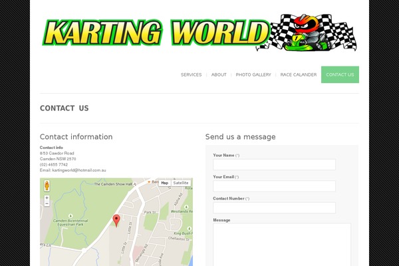399x266 pixels.
Task: Switch map to Satellite view
Action: [x=181, y=183]
